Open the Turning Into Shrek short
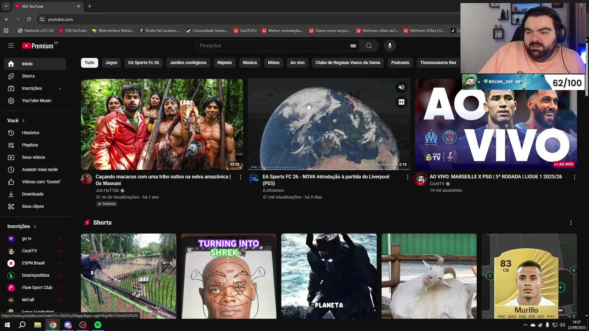 tap(229, 276)
